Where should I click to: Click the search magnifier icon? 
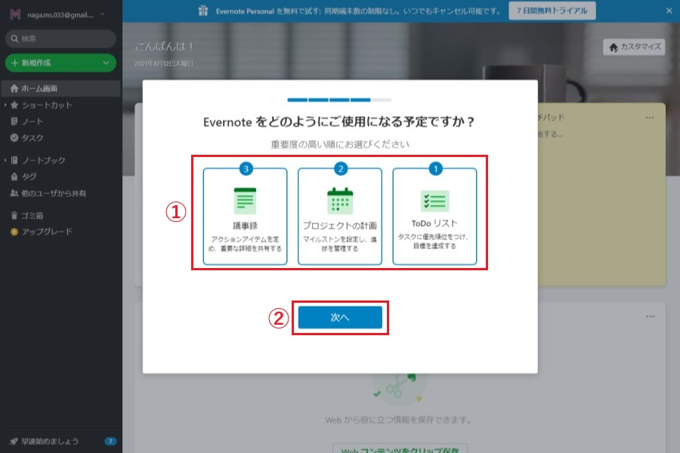coord(14,39)
